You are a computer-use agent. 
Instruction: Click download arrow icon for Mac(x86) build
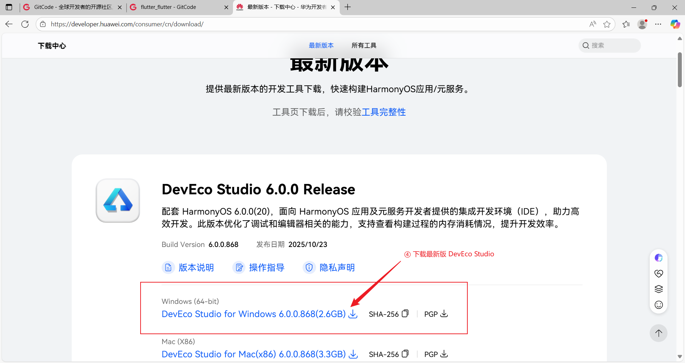(x=353, y=354)
